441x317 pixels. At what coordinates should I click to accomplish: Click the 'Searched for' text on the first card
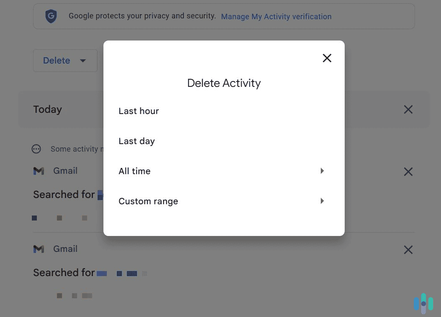(x=63, y=194)
